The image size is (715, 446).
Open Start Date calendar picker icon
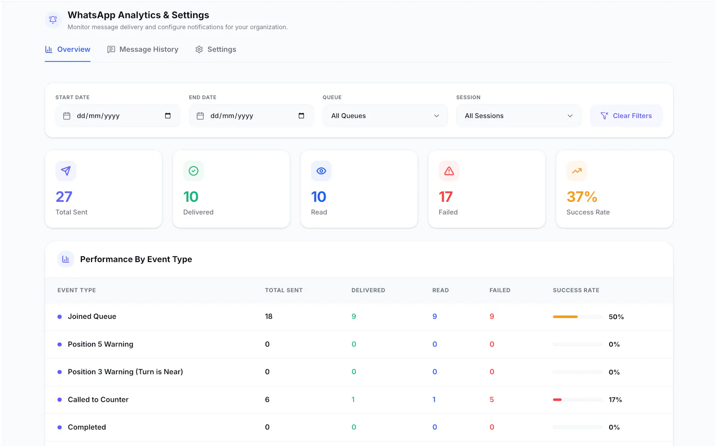(x=168, y=116)
